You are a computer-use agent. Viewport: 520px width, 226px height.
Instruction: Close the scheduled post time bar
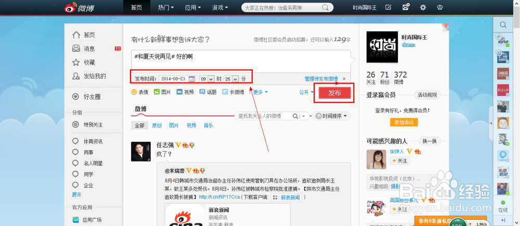click(x=344, y=79)
